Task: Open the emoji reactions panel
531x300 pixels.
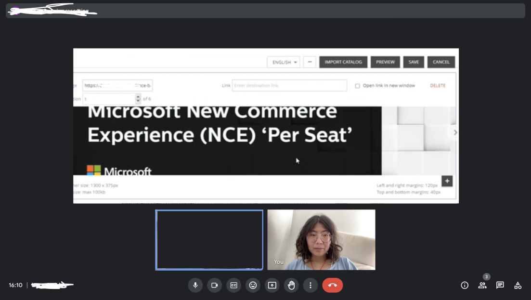Action: point(253,285)
